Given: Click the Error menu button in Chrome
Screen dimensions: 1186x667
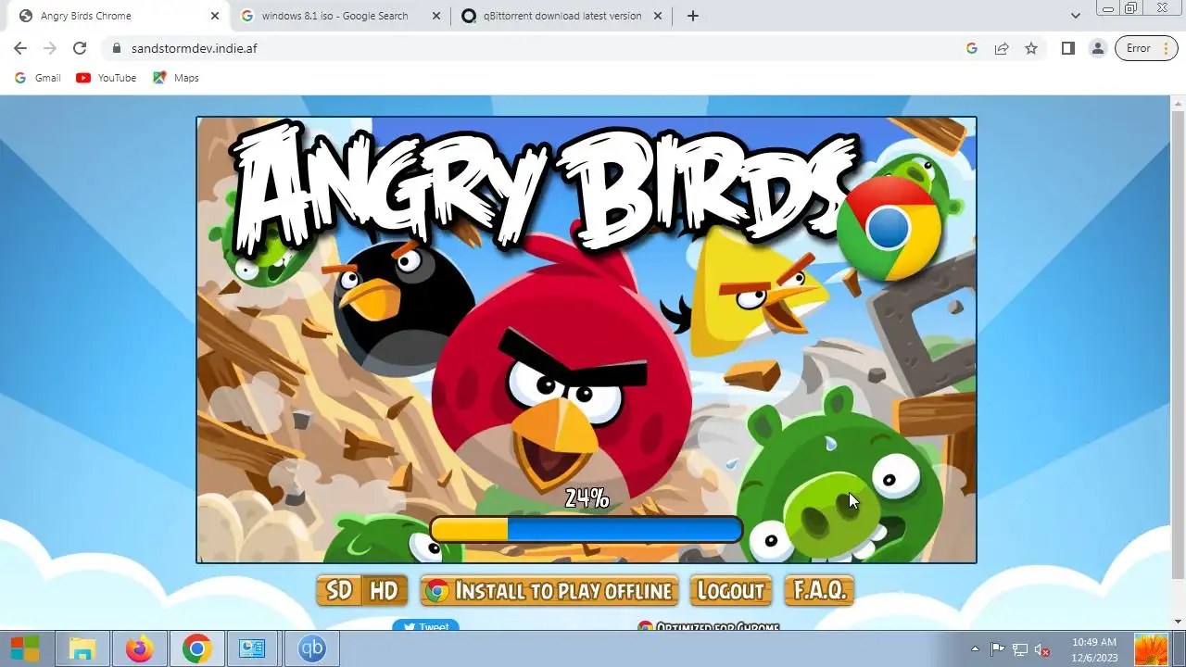Looking at the screenshot, I should point(1147,48).
